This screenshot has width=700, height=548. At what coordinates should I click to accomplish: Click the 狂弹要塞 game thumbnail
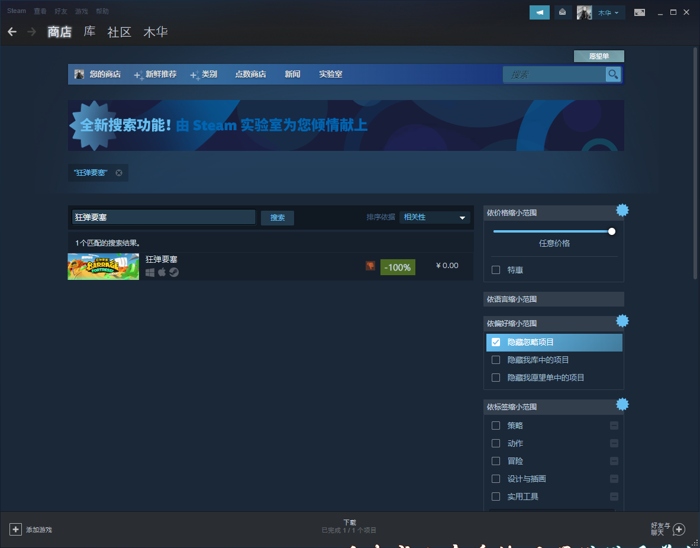click(x=103, y=267)
